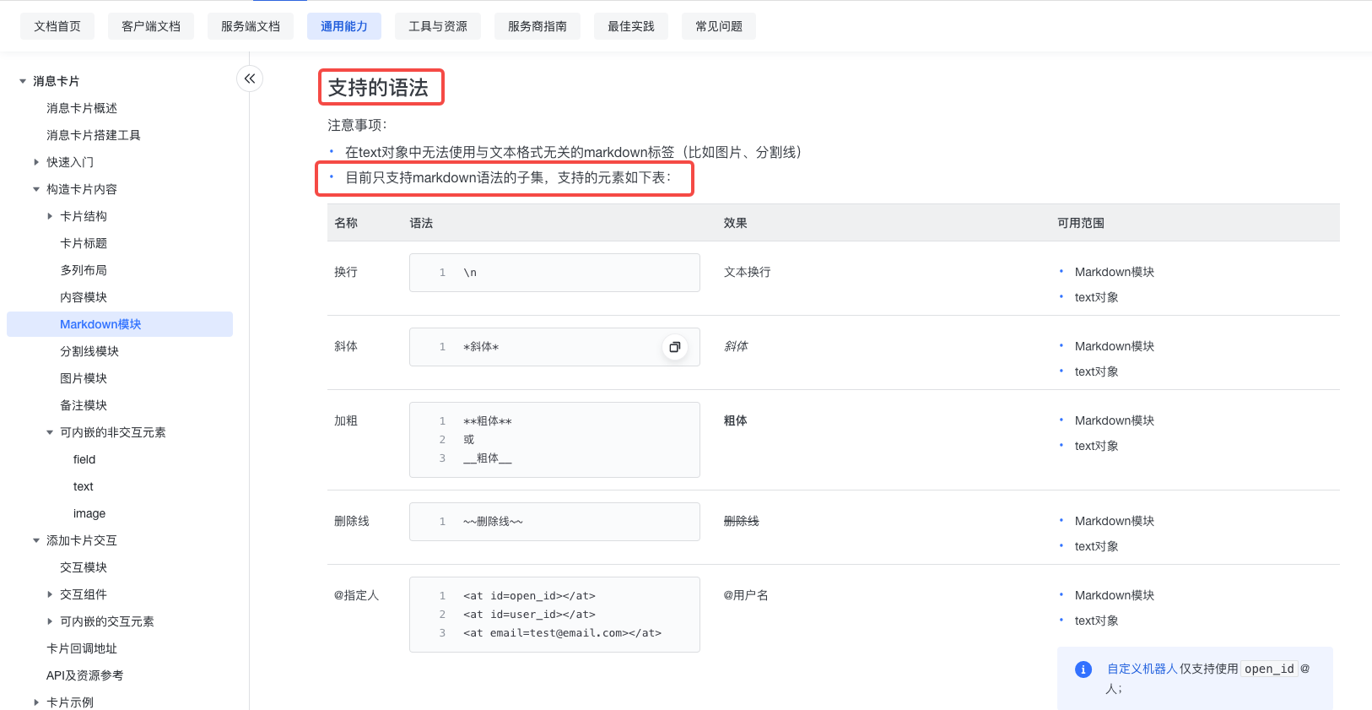Expand 可内嵌的交互元素 node
Viewport: 1372px width, 710px height.
click(x=50, y=621)
